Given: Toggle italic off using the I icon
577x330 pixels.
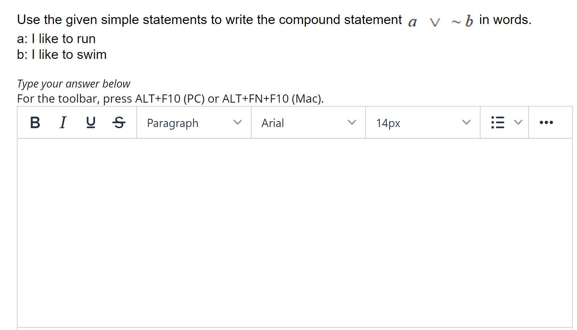Looking at the screenshot, I should [63, 123].
